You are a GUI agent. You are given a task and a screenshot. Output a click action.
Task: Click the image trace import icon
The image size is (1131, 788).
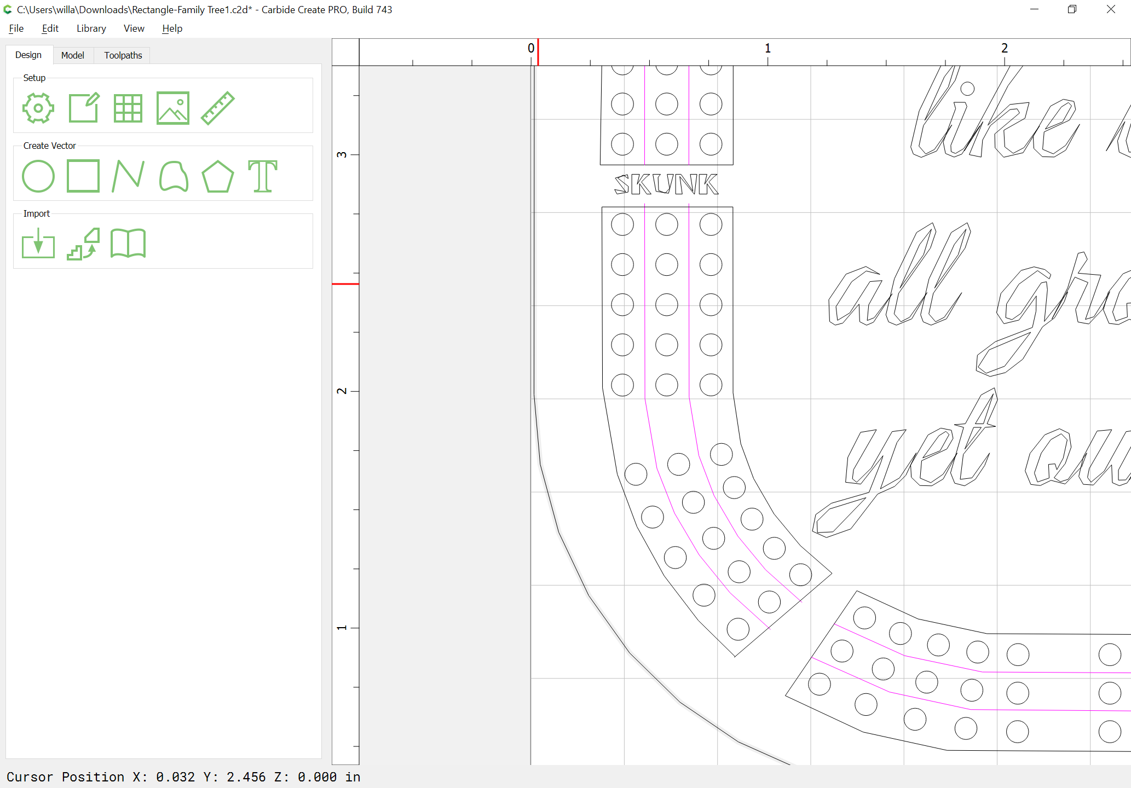[x=83, y=244]
